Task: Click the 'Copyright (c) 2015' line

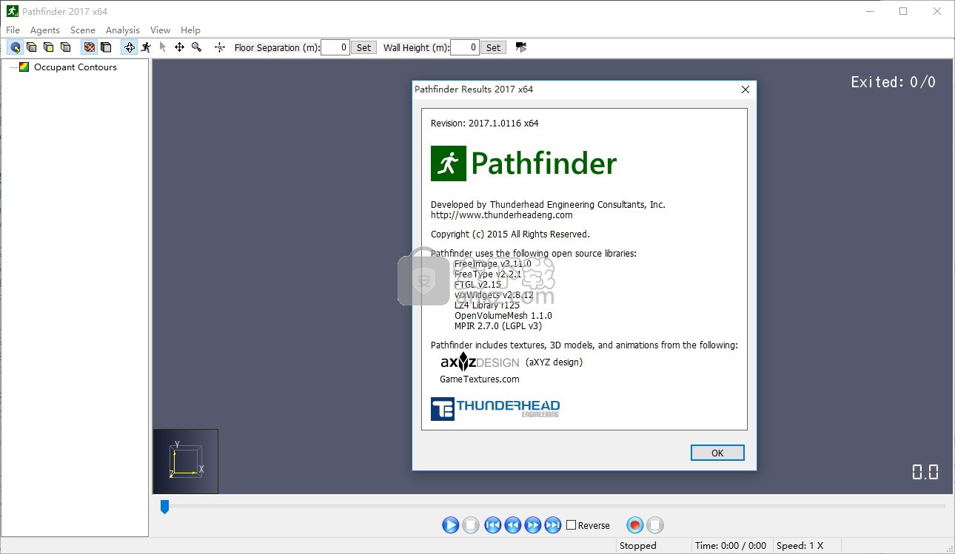Action: point(510,234)
